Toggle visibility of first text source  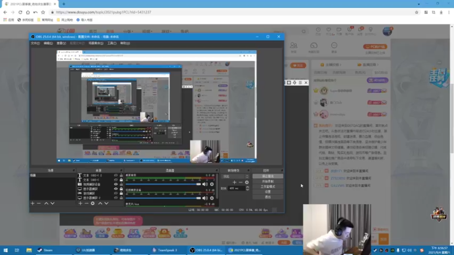116,175
